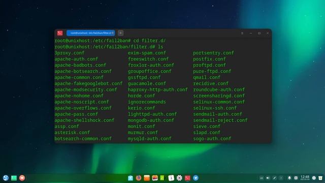The image size is (325, 183).
Task: Click sogo-auth.conf file name
Action: click(212, 139)
